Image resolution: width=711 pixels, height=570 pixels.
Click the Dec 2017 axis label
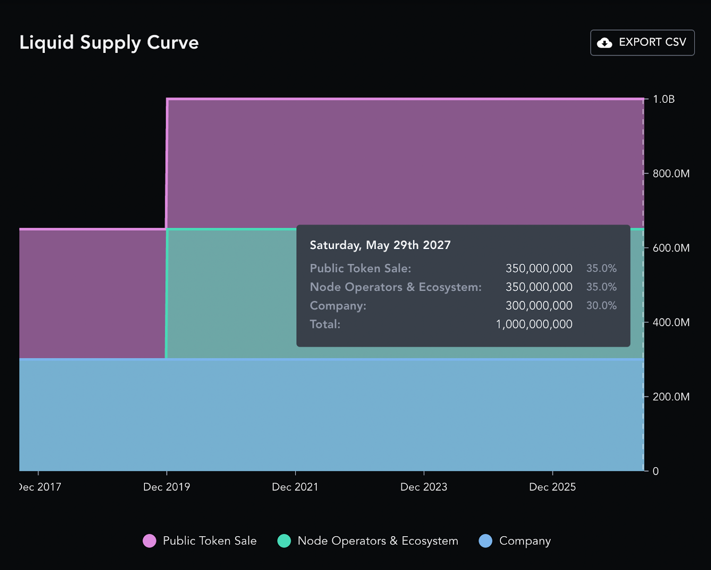click(40, 487)
